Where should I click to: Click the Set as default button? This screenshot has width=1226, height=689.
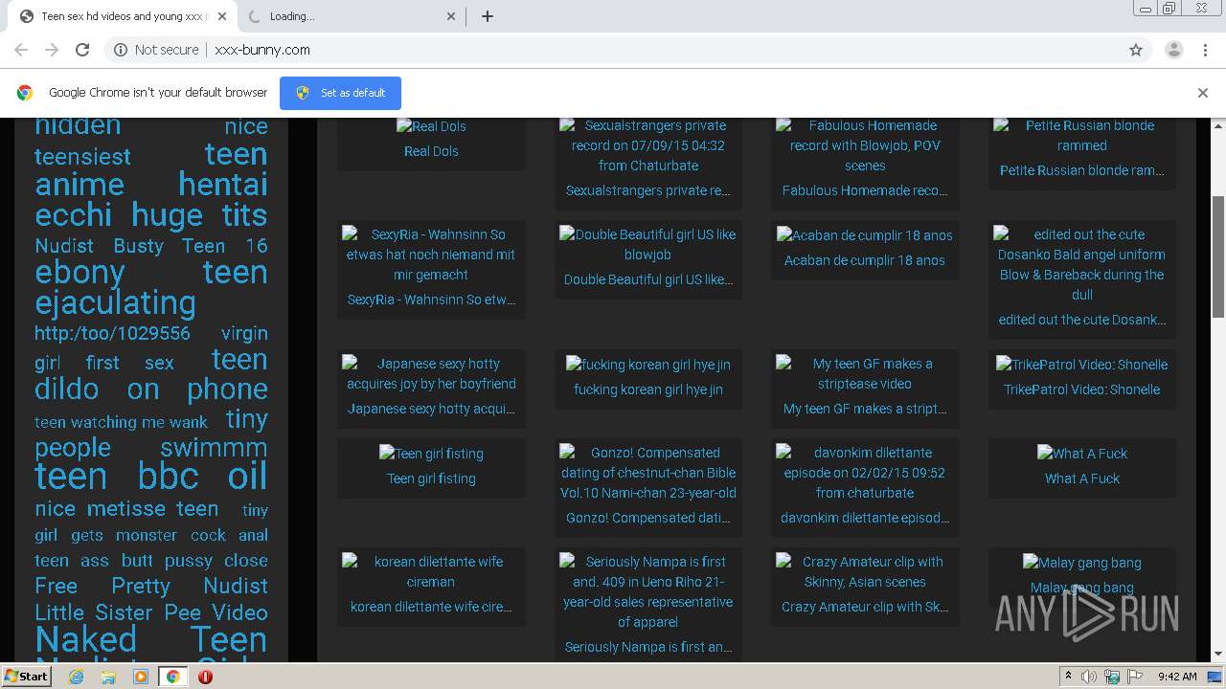coord(340,93)
